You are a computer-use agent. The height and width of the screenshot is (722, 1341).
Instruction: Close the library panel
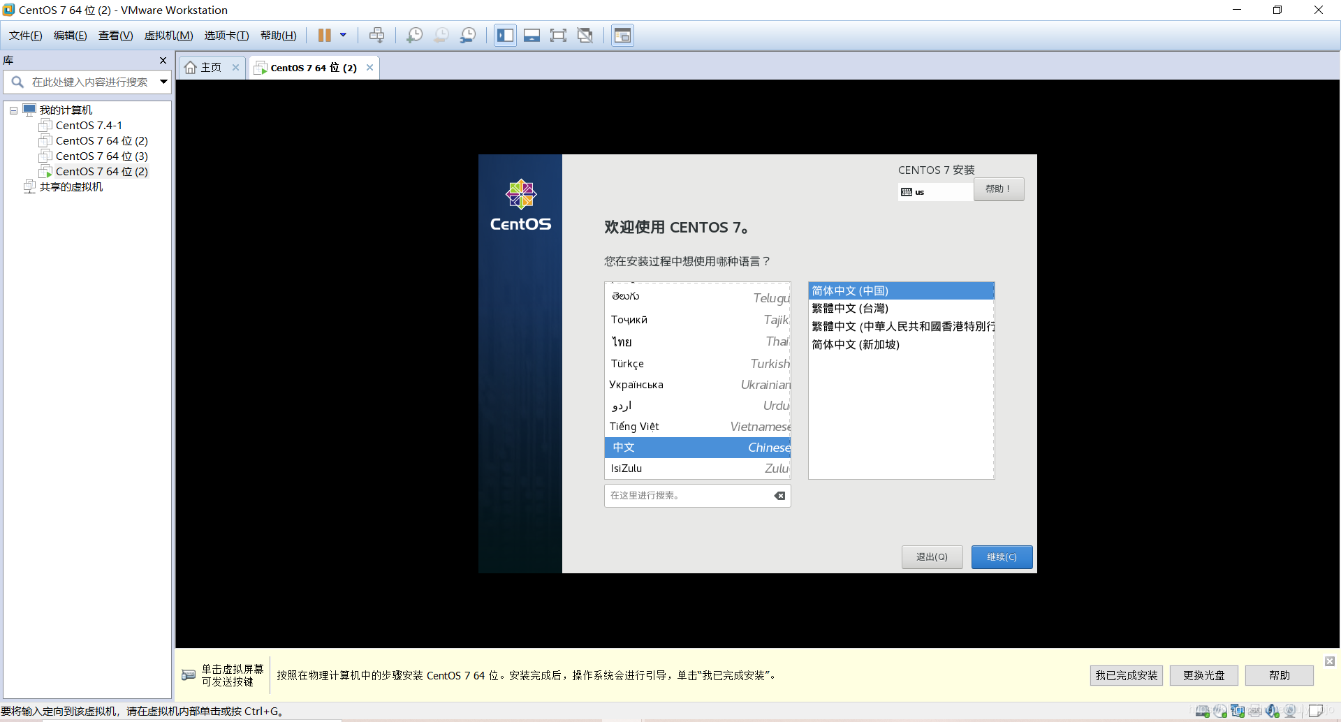coord(163,61)
